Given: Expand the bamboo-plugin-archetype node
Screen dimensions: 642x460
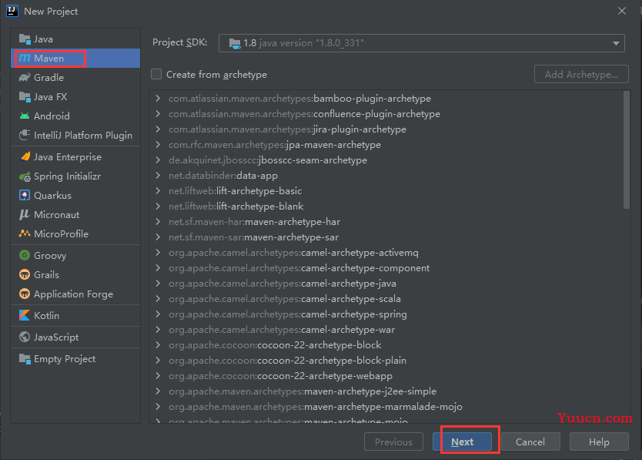Looking at the screenshot, I should point(158,99).
